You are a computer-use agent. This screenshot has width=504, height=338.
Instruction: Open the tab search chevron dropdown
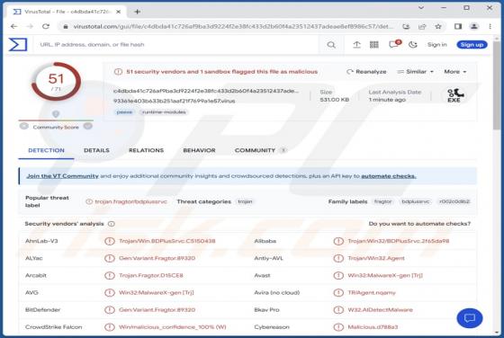[421, 8]
